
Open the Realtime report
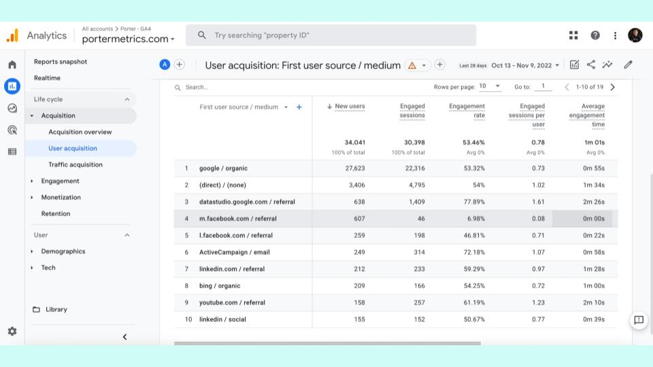point(47,77)
